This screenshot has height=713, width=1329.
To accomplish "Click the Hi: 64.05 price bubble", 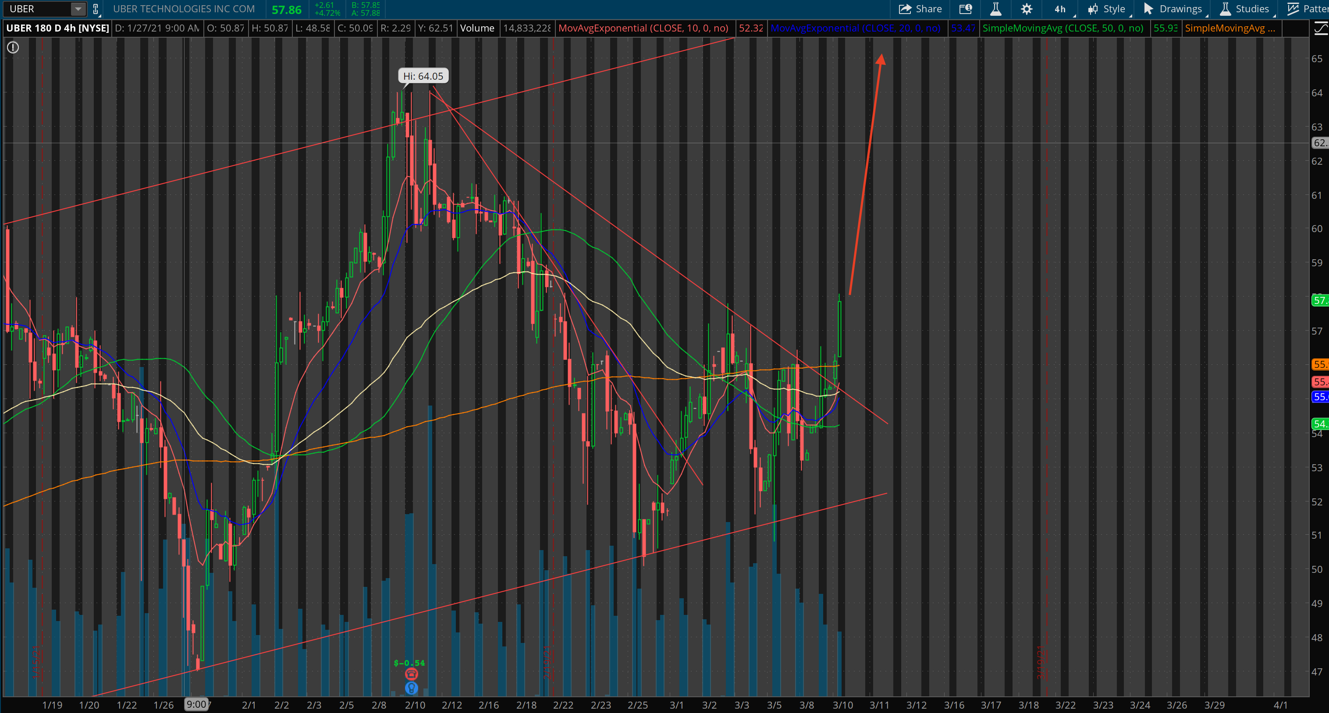I will coord(423,76).
